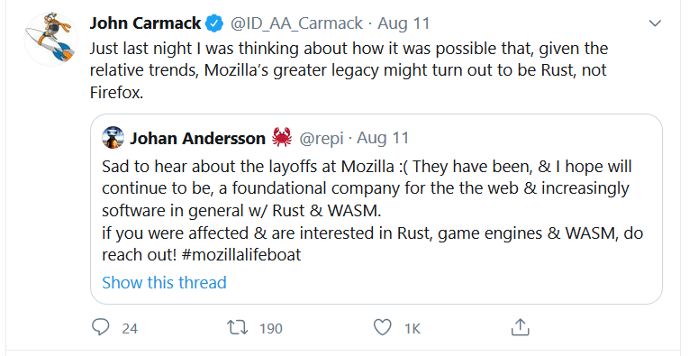Viewport: 689px width, 356px height.
Task: Click the 24 replies count
Action: click(130, 328)
